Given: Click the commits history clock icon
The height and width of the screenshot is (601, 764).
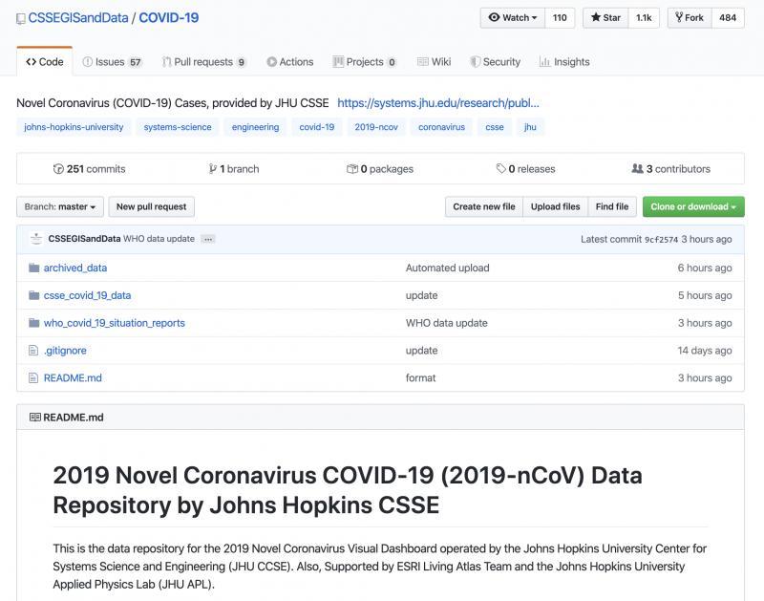Looking at the screenshot, I should pyautogui.click(x=58, y=169).
